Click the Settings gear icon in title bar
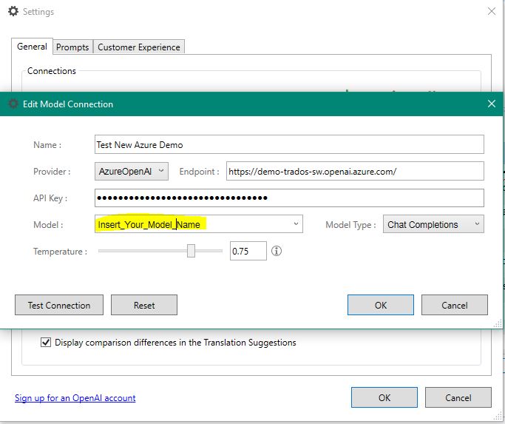The height and width of the screenshot is (424, 505). (x=13, y=11)
